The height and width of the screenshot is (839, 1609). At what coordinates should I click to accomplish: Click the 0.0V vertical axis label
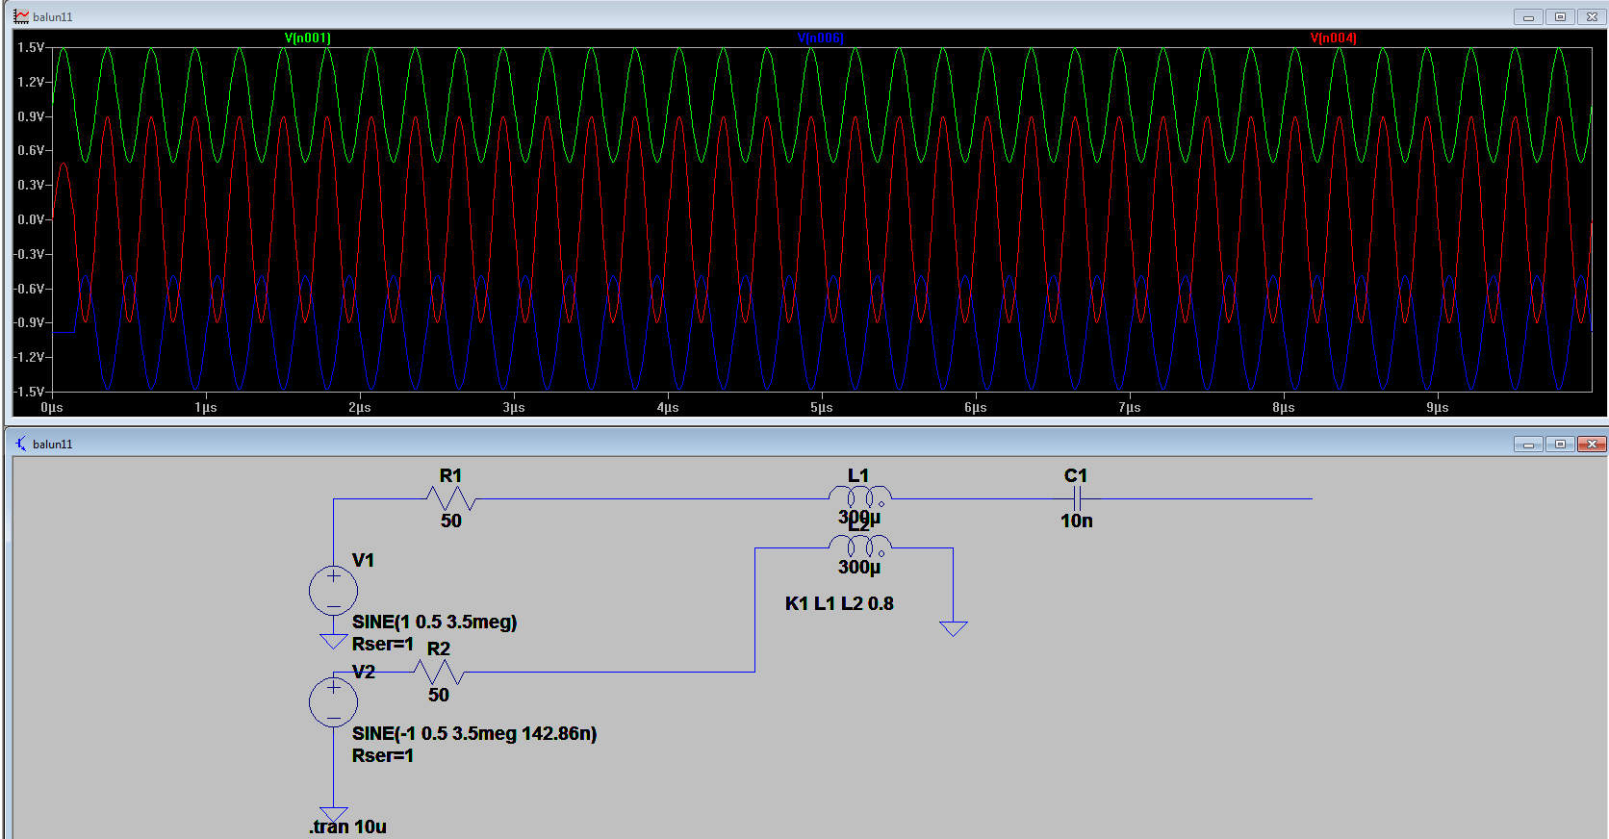click(x=31, y=219)
